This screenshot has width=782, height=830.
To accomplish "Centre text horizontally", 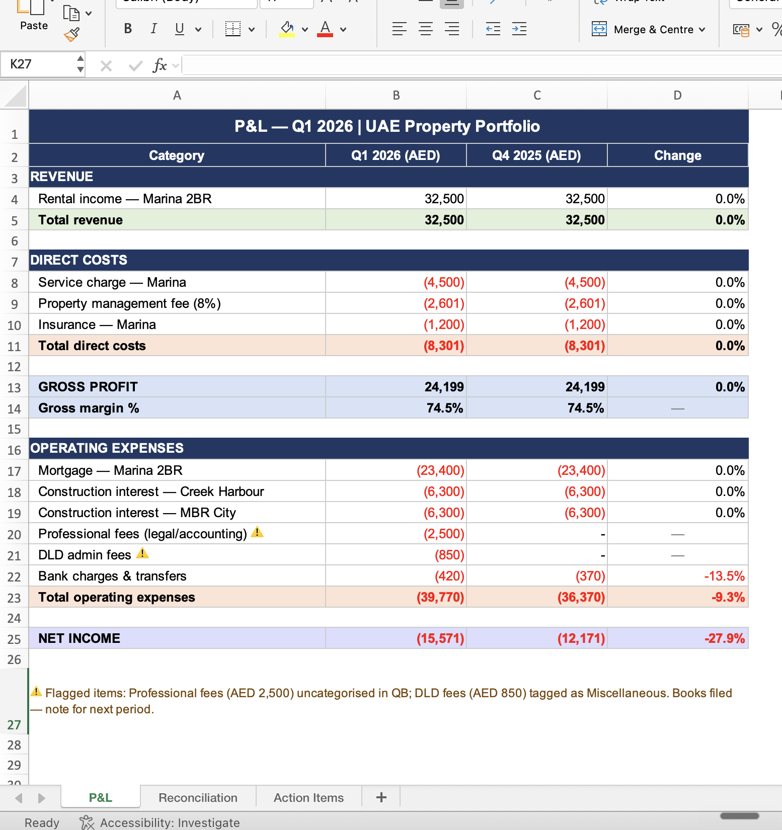I will 426,29.
